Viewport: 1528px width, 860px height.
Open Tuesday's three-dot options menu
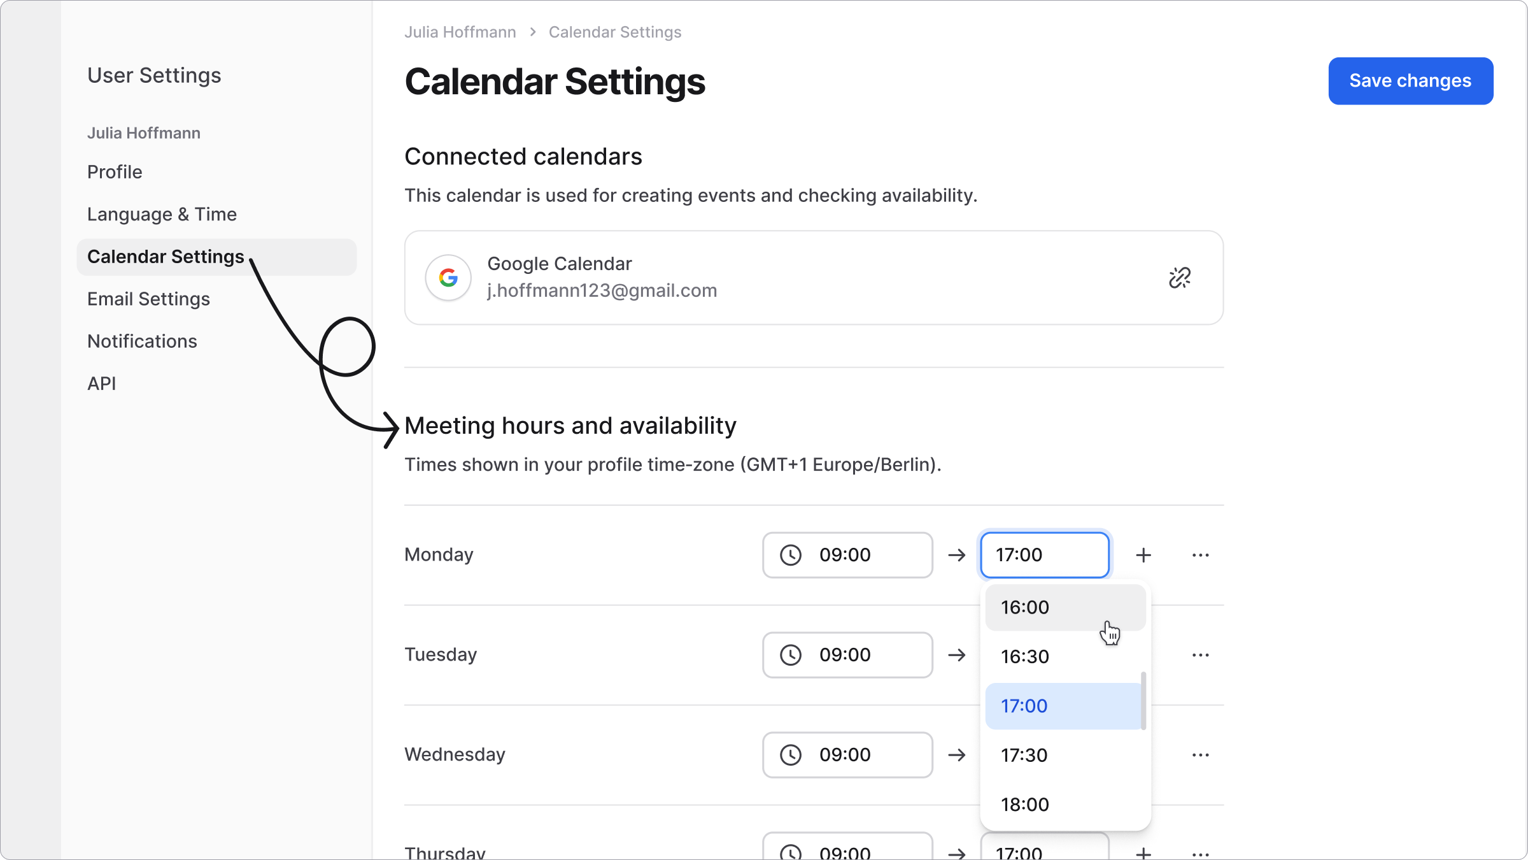click(x=1200, y=655)
